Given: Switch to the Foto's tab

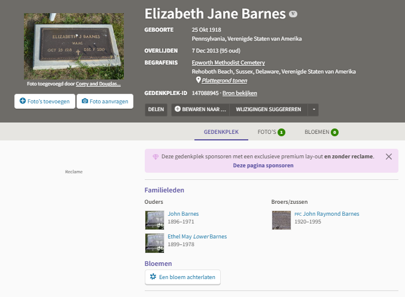Looking at the screenshot, I should [x=271, y=131].
